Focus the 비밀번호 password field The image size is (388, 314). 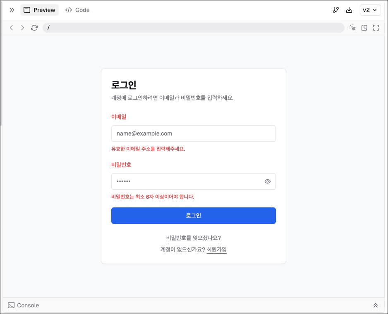click(x=193, y=181)
